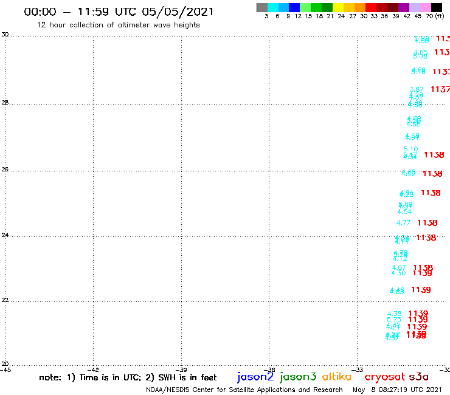Click the green "jason3" satellite label
The height and width of the screenshot is (395, 450).
tap(298, 377)
